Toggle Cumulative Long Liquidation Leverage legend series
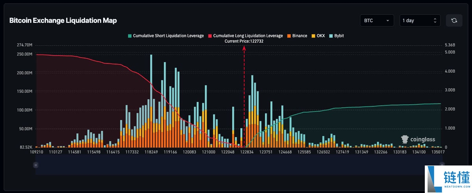This screenshot has width=472, height=193. (246, 36)
